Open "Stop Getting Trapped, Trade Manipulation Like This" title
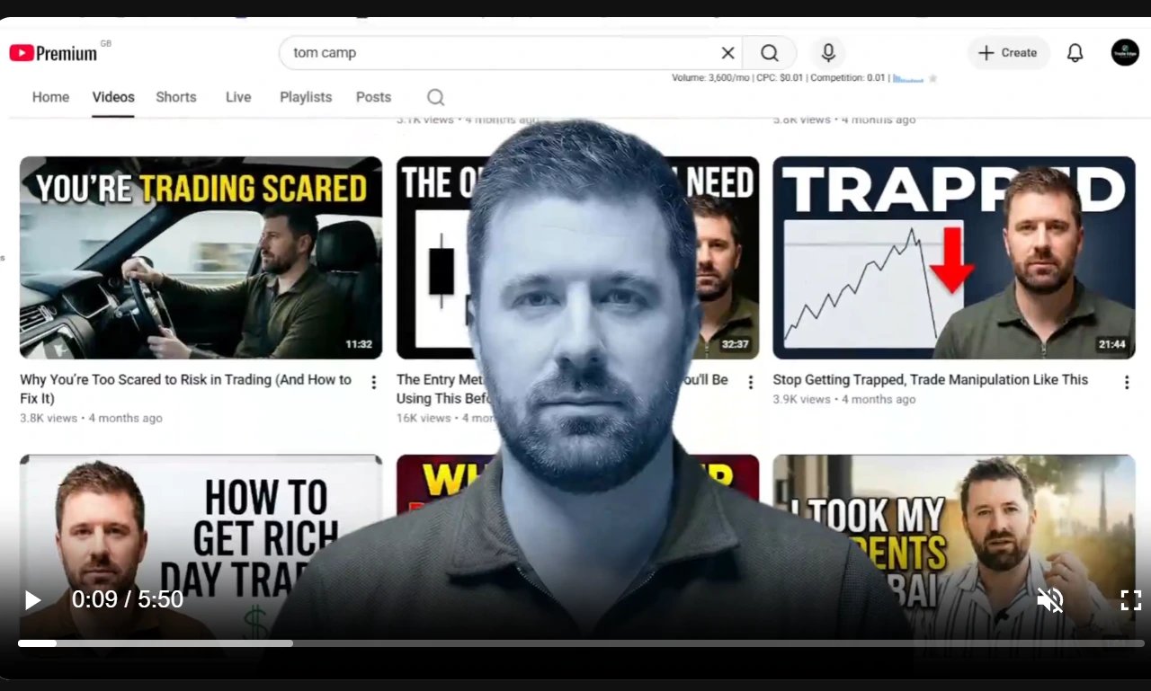The image size is (1151, 691). (x=931, y=379)
